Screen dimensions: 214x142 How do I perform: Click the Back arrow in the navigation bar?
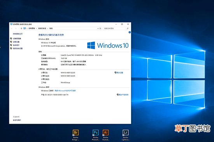pyautogui.click(x=12, y=28)
